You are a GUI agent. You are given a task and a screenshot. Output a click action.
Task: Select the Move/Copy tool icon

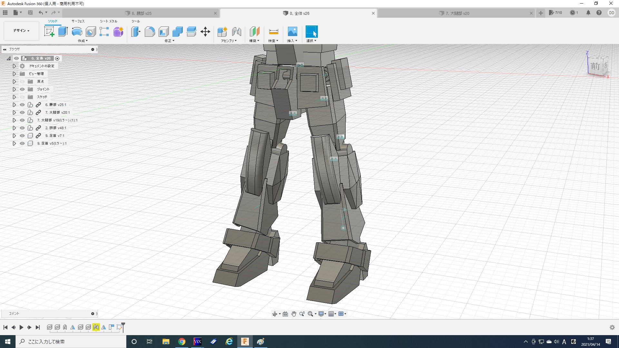point(205,32)
